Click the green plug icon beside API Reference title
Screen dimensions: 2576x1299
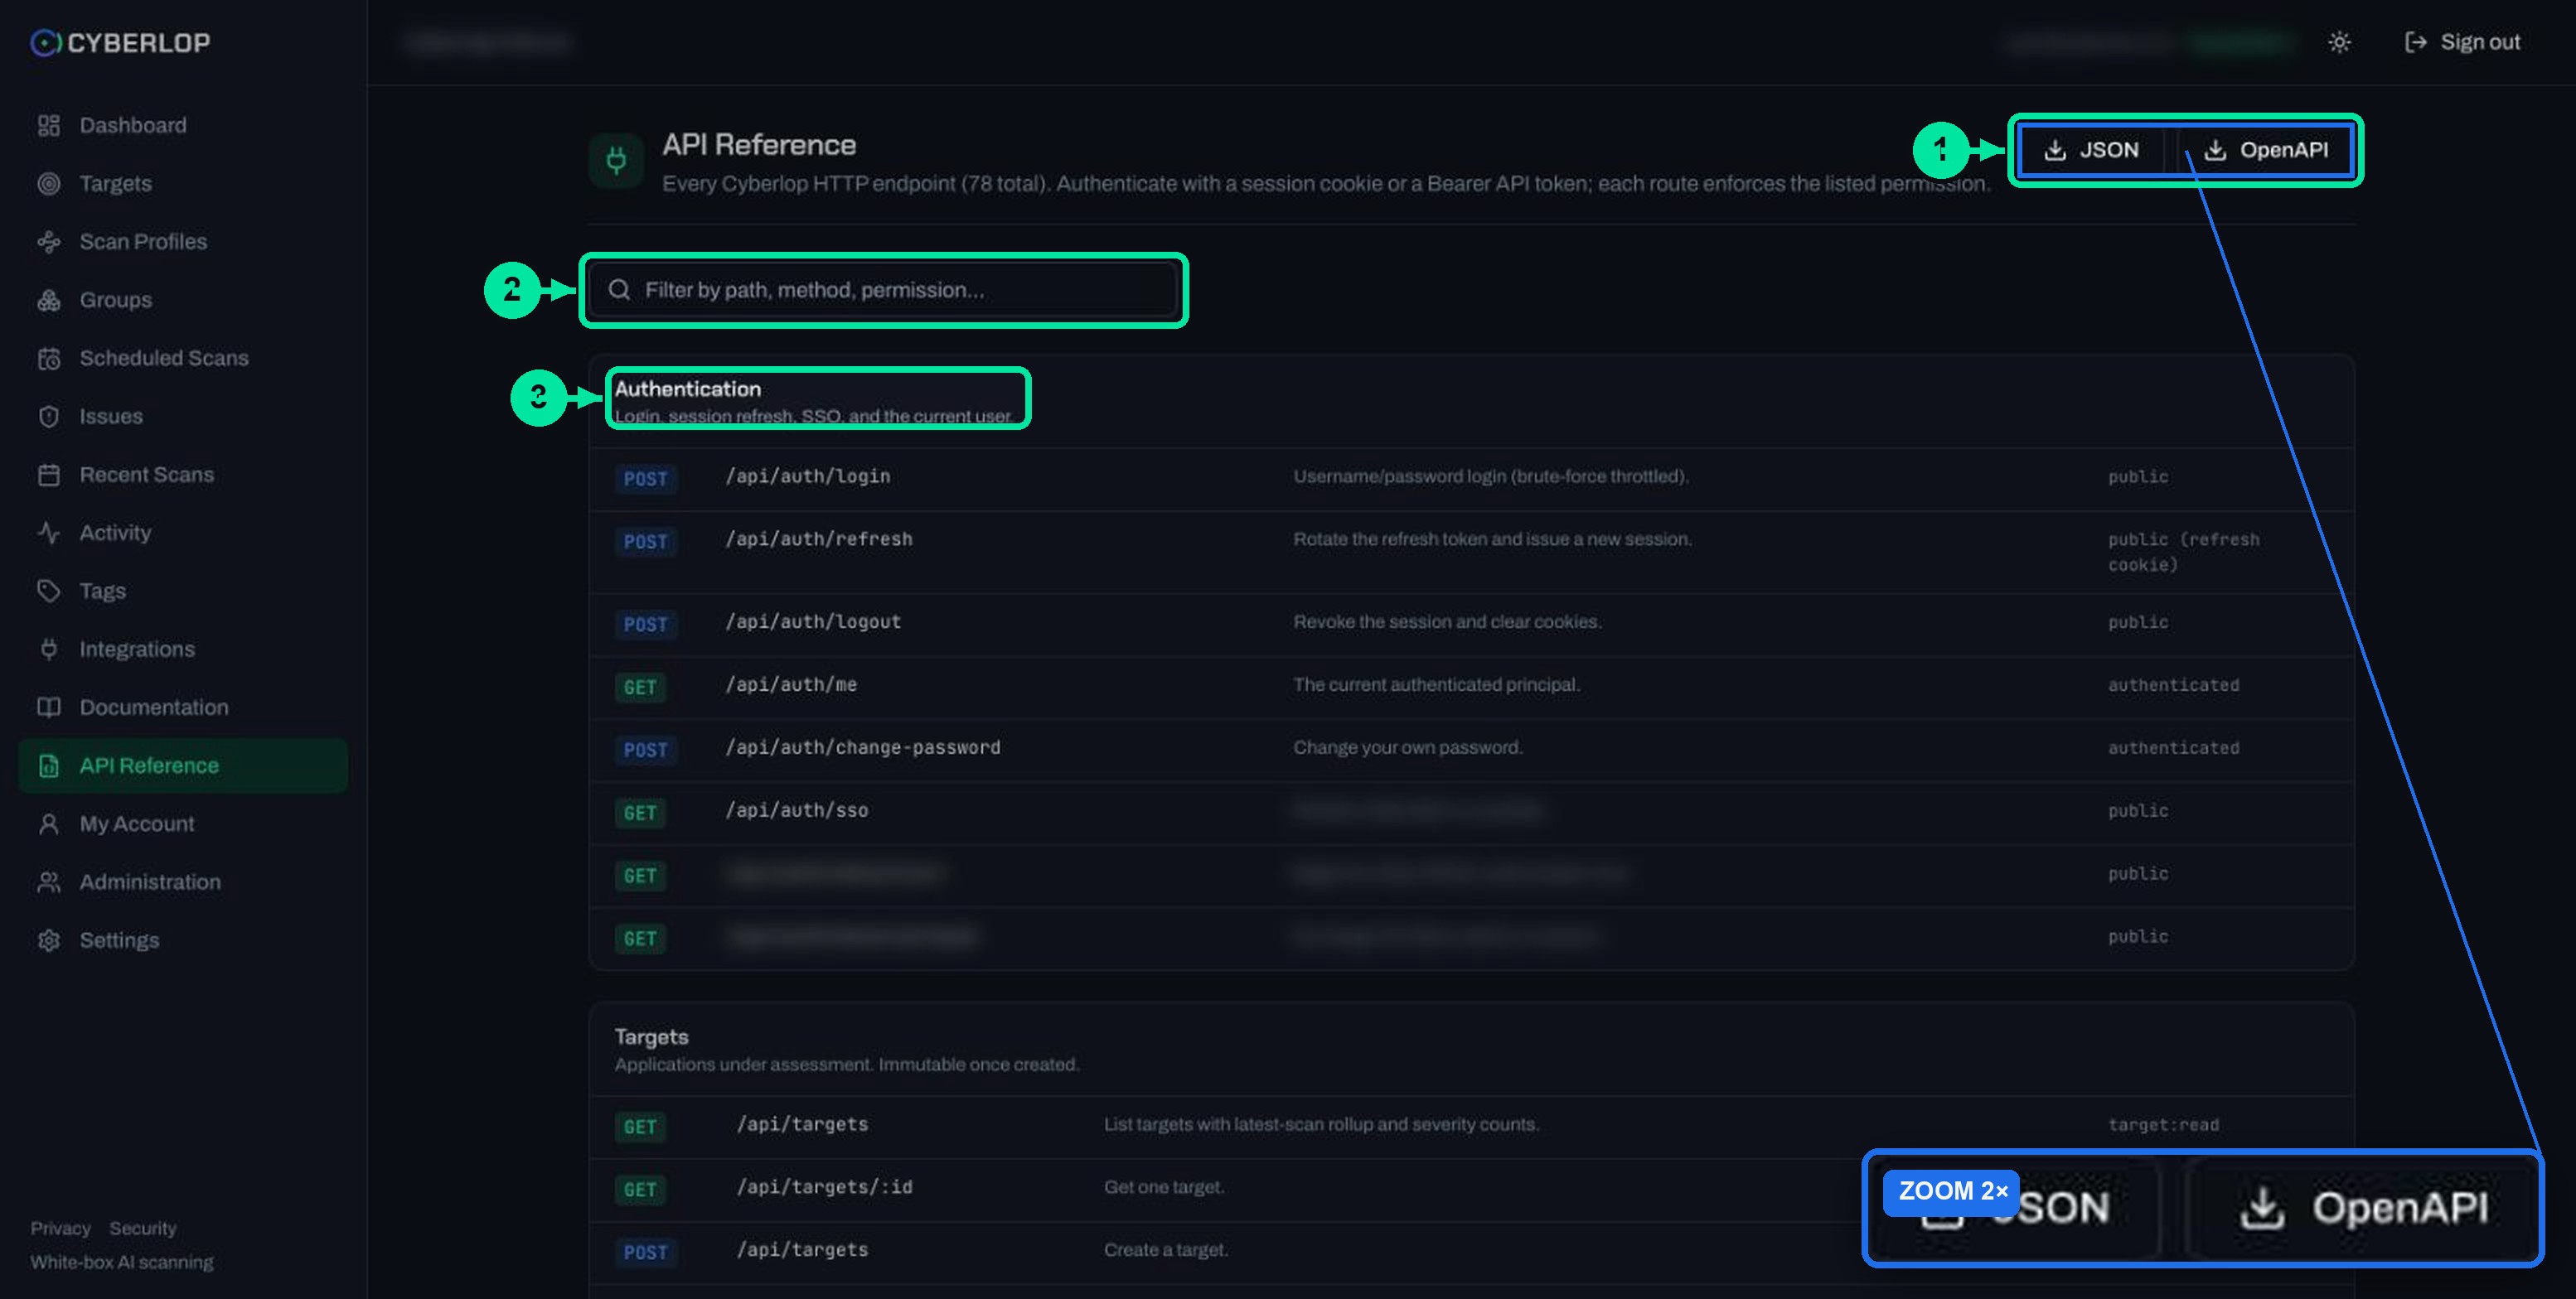point(616,160)
